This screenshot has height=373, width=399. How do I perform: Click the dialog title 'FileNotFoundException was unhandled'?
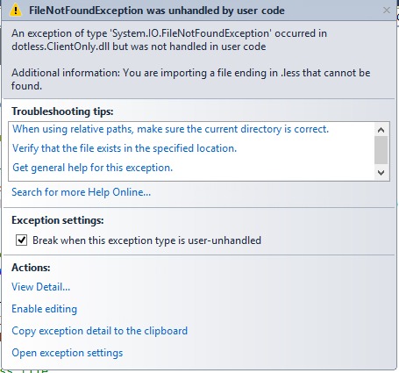coord(157,11)
